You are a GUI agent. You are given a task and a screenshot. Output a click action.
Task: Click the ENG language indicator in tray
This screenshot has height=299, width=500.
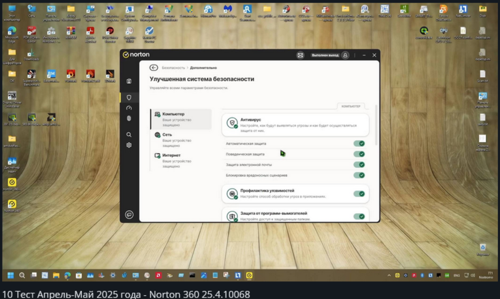(x=457, y=275)
